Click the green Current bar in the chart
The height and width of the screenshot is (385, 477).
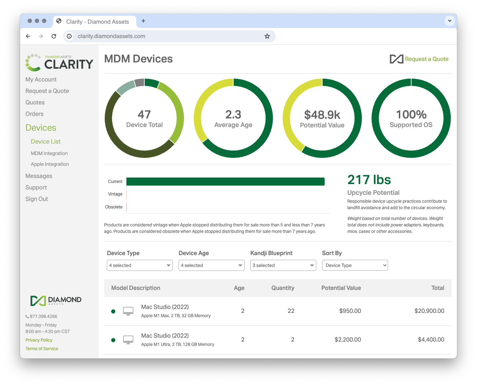click(226, 182)
